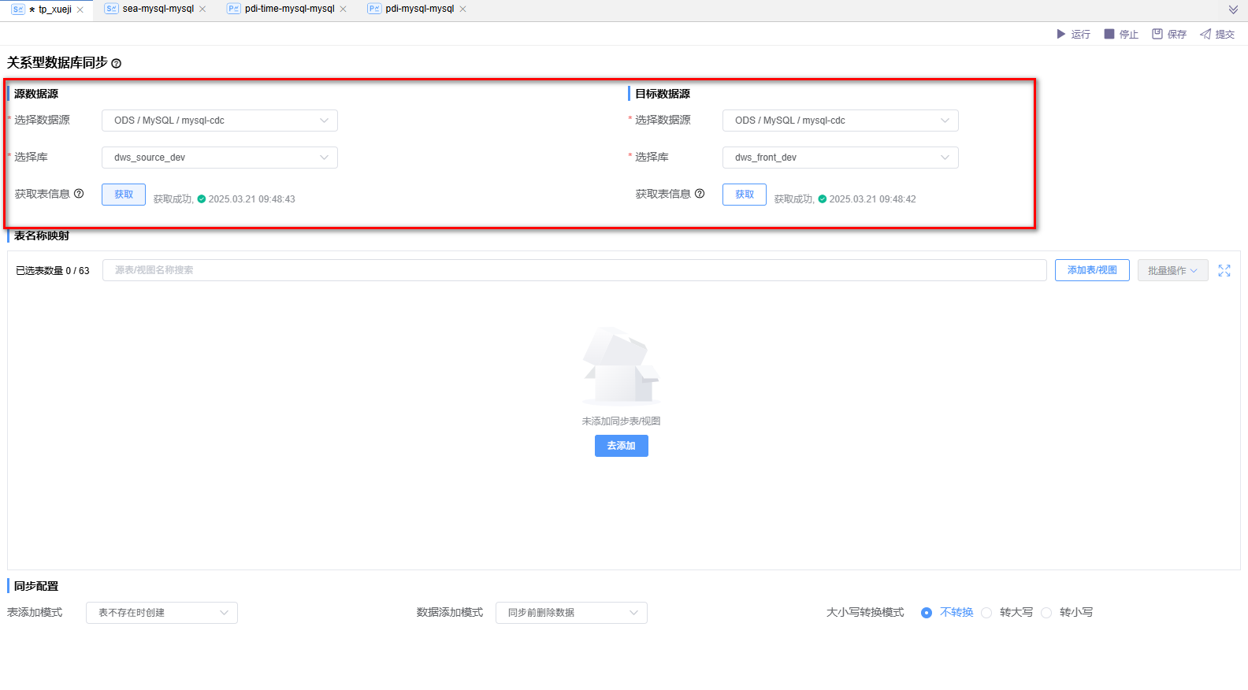Click help icon next to source 获取表信息

[x=79, y=194]
